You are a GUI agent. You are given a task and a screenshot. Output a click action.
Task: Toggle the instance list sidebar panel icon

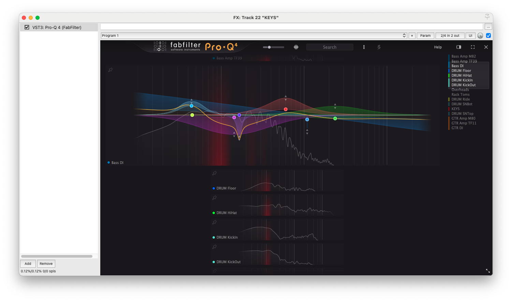(459, 47)
